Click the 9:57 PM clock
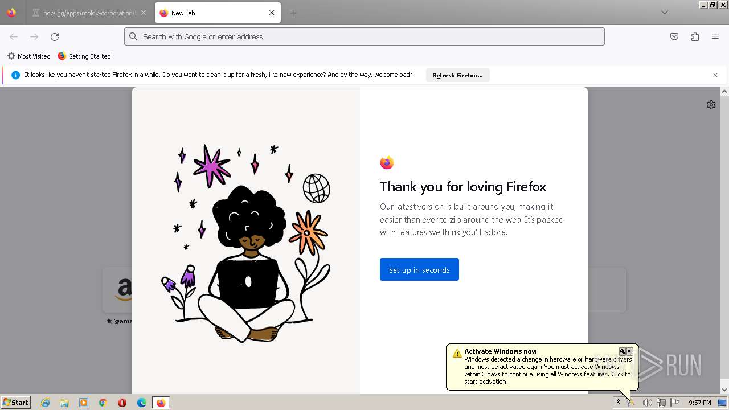Viewport: 729px width, 410px height. coord(699,403)
